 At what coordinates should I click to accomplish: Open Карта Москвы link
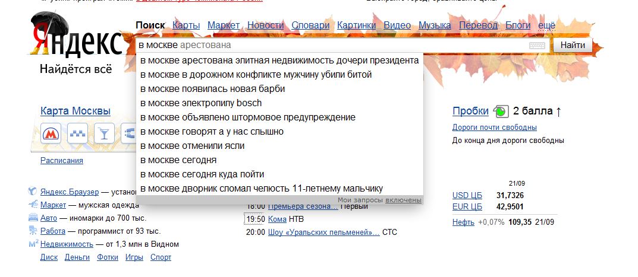pyautogui.click(x=76, y=112)
